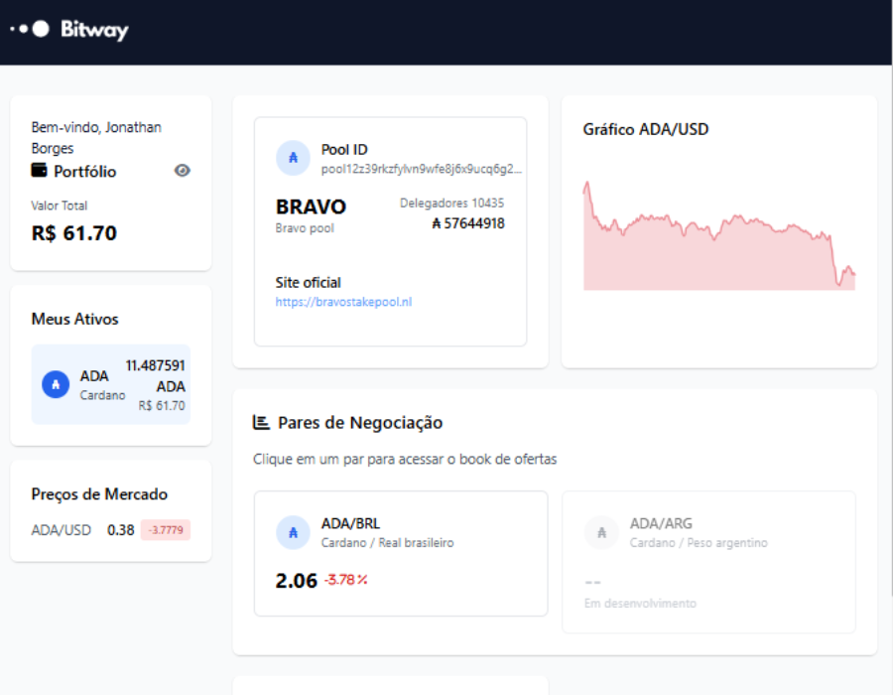This screenshot has height=695, width=893.
Task: Select the ADA coin icon in Meus Ativos
Action: coord(55,385)
